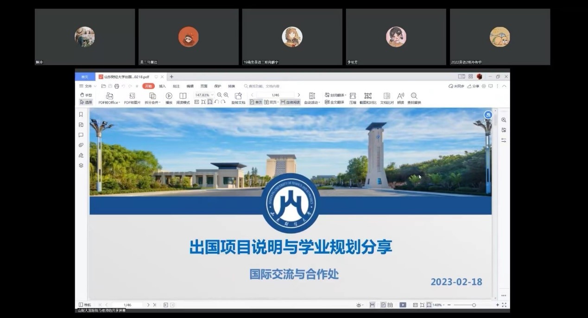
Task: Click the bookmark icon in left sidebar
Action: pyautogui.click(x=81, y=114)
